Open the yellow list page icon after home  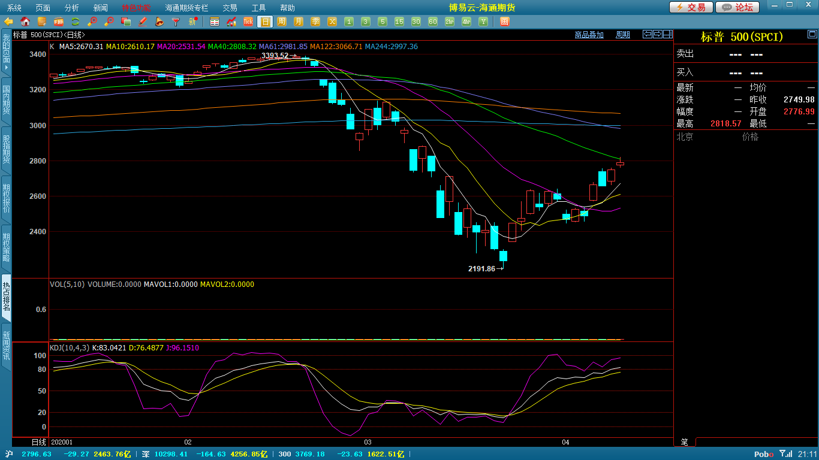click(42, 22)
